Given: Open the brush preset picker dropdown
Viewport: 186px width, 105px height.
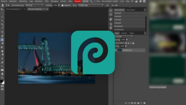Looking at the screenshot, I should click(8, 5).
